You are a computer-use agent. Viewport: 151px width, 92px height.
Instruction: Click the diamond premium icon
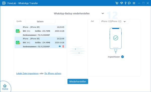coord(122,3)
